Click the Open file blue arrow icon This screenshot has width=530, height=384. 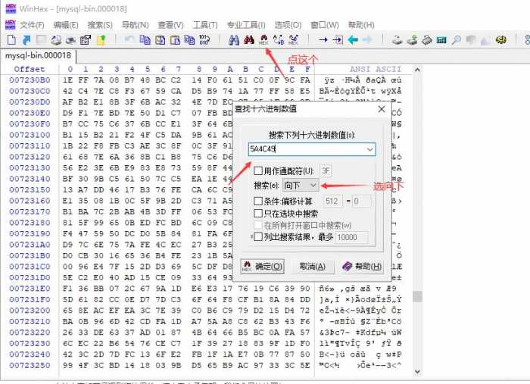[26, 40]
